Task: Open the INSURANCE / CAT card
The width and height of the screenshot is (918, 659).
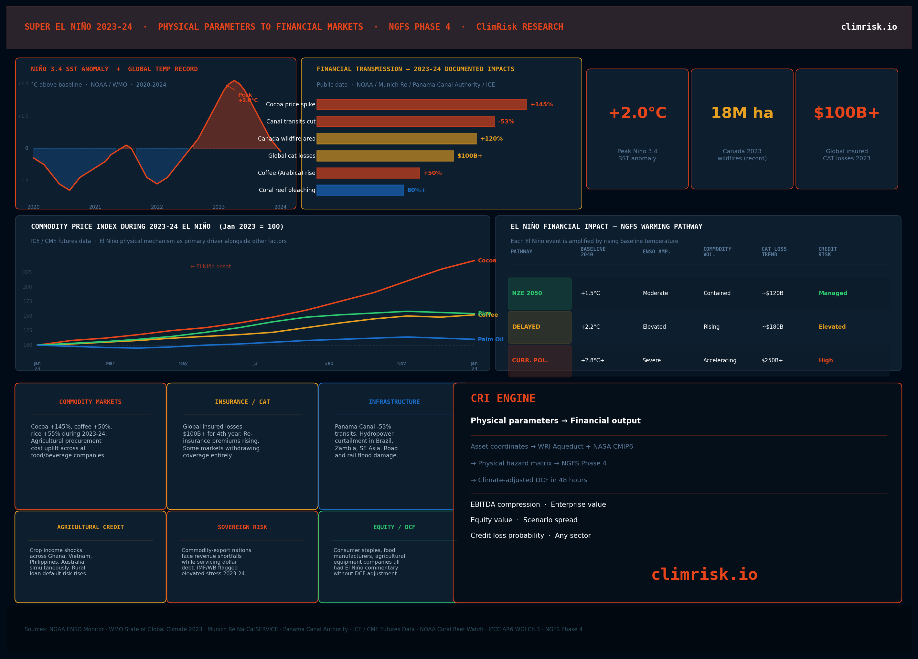Action: click(242, 446)
